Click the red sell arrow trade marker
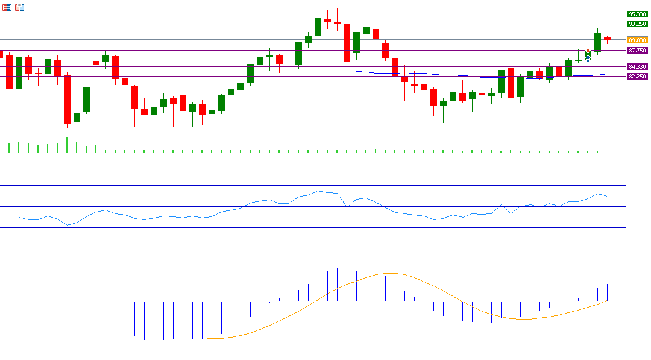Viewport: 651px width, 360px height. pos(588,52)
